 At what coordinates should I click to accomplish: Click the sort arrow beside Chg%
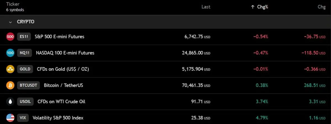point(253,7)
